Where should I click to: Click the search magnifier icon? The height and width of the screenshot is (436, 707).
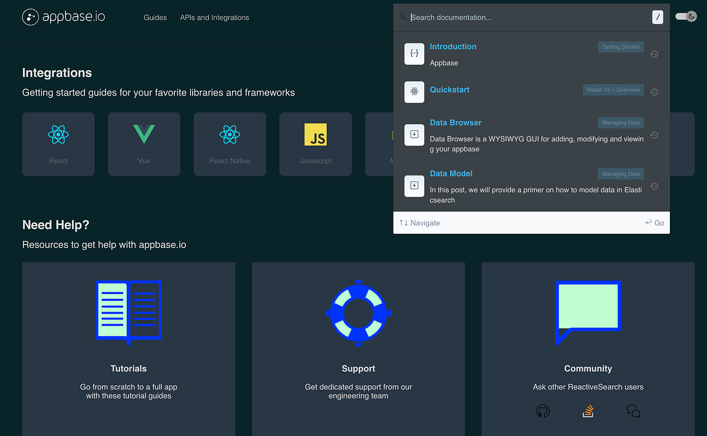[404, 17]
